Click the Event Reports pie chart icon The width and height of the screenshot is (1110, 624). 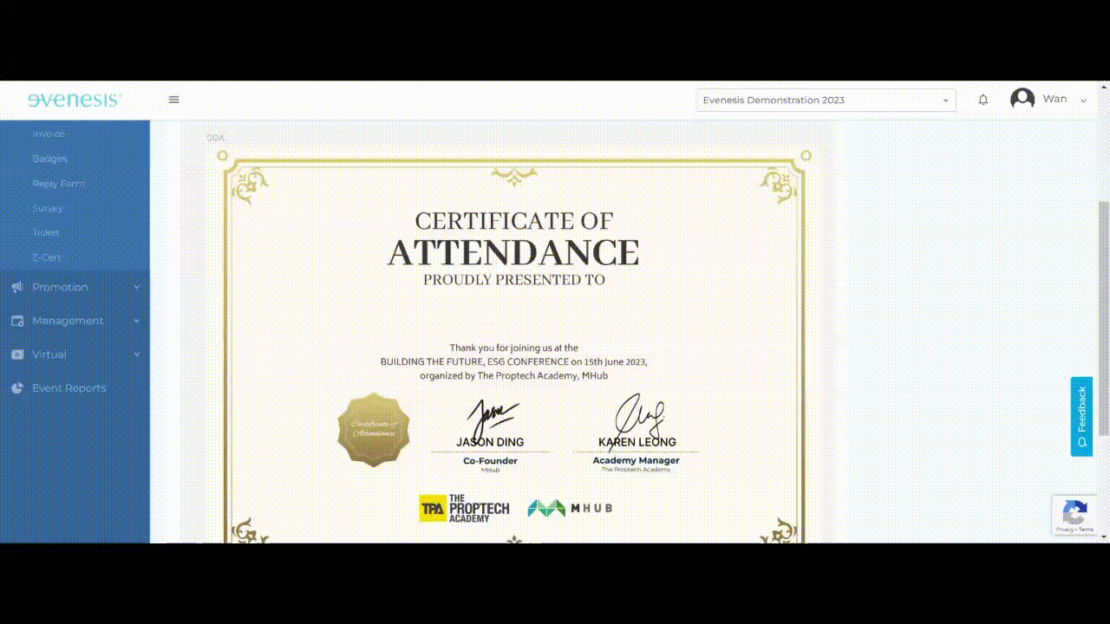pos(17,388)
